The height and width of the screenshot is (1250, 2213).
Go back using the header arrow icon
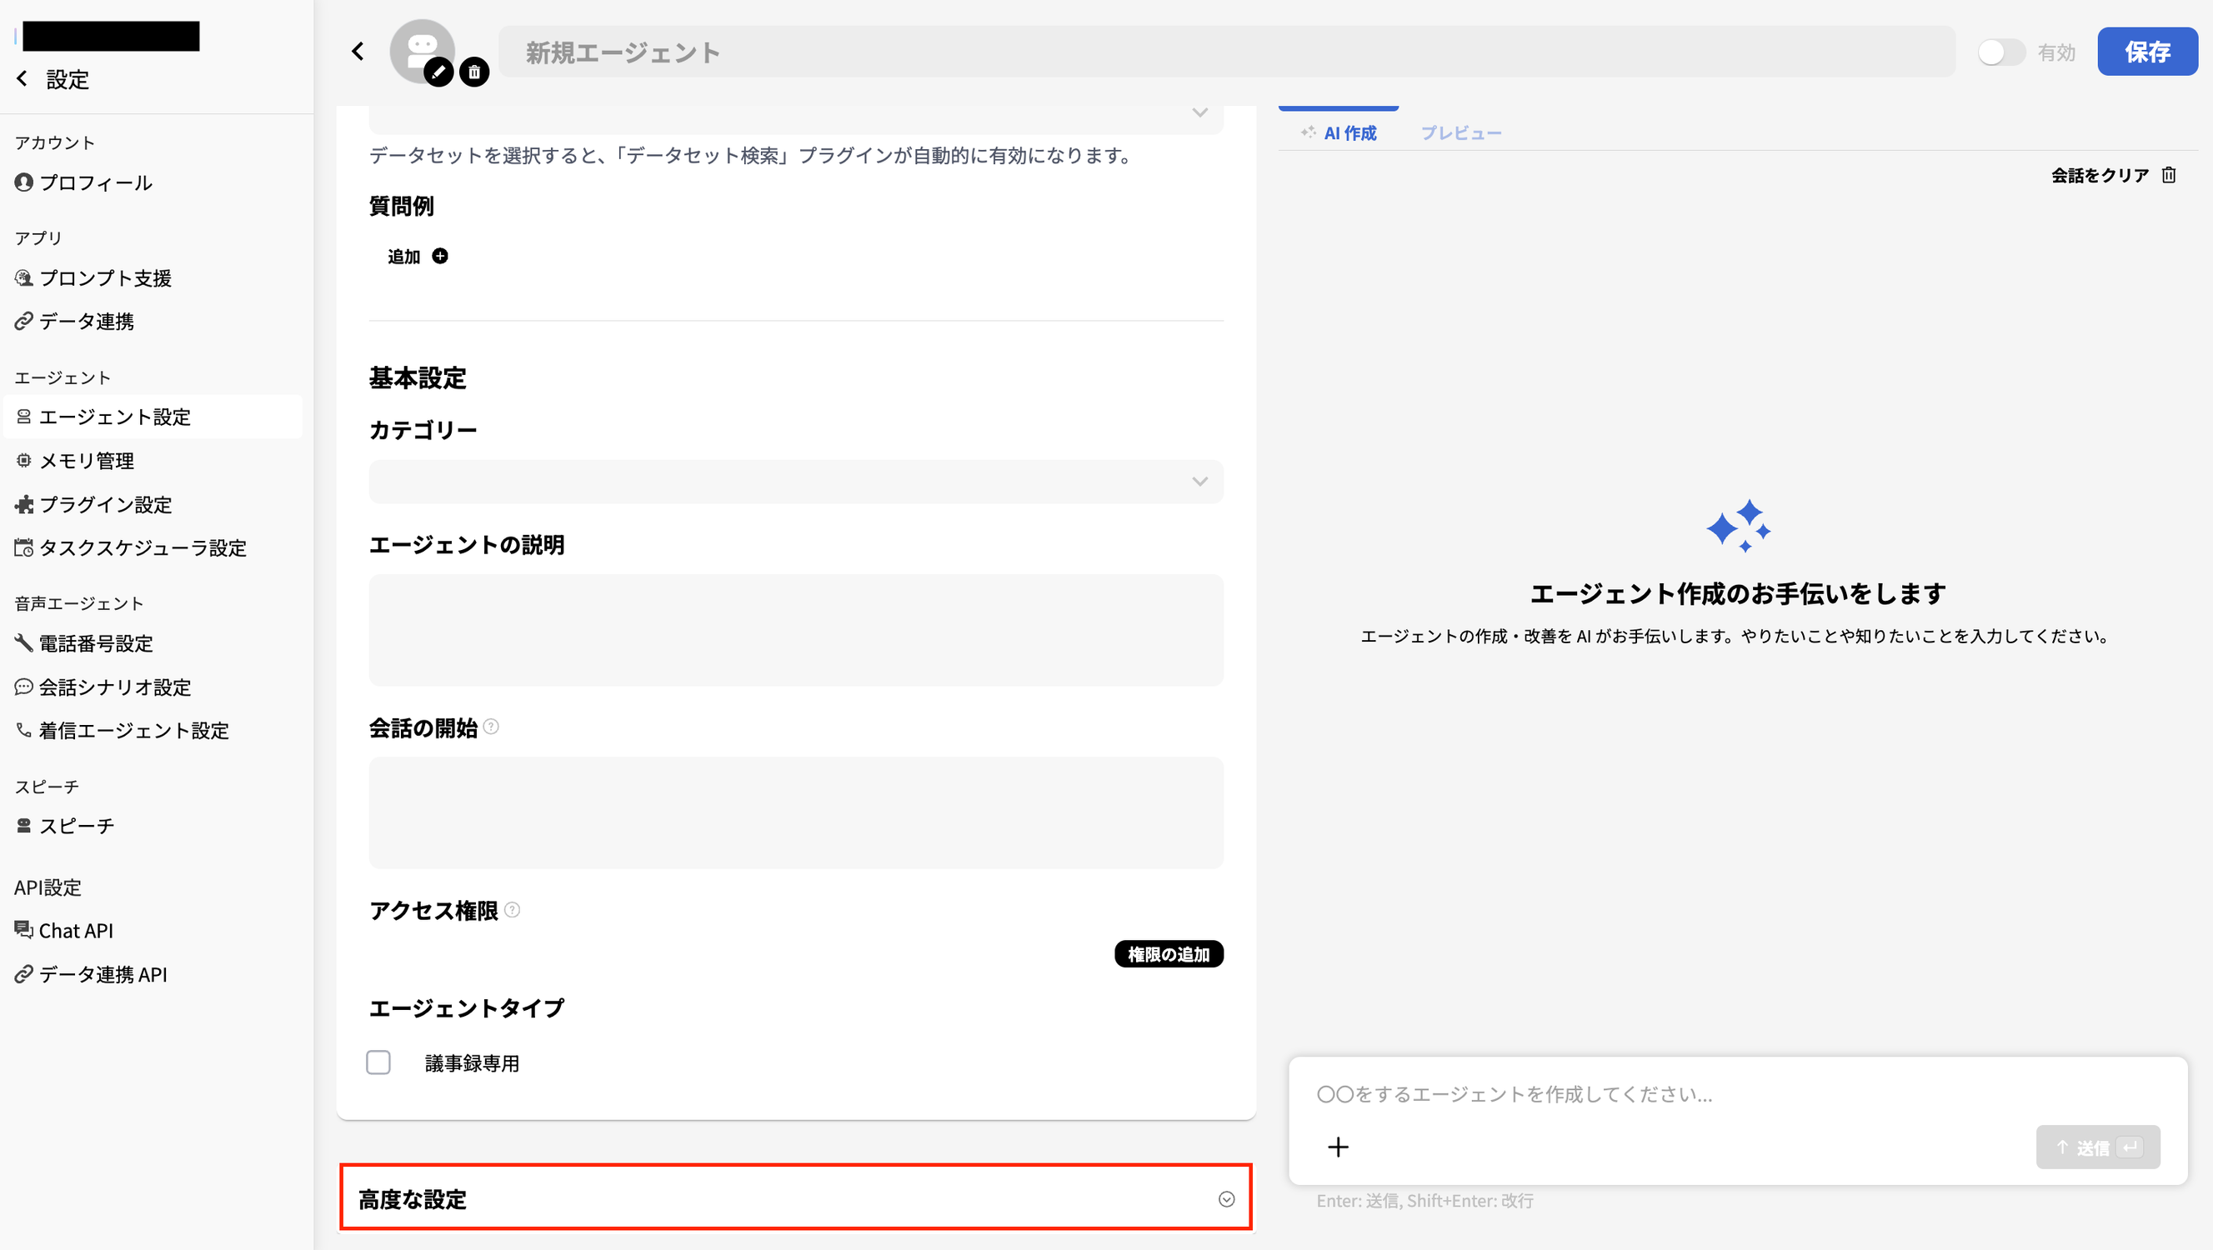[x=358, y=52]
